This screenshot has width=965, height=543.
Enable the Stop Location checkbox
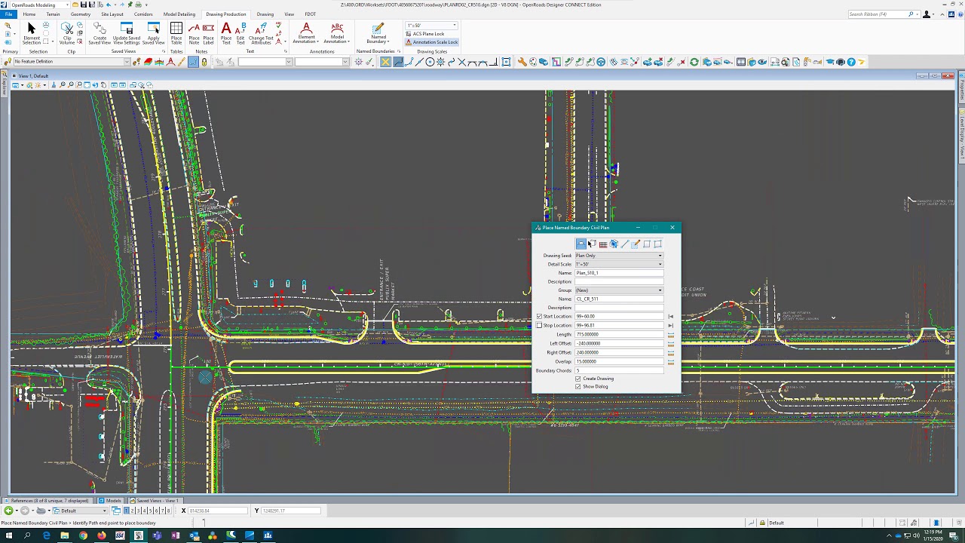[539, 326]
